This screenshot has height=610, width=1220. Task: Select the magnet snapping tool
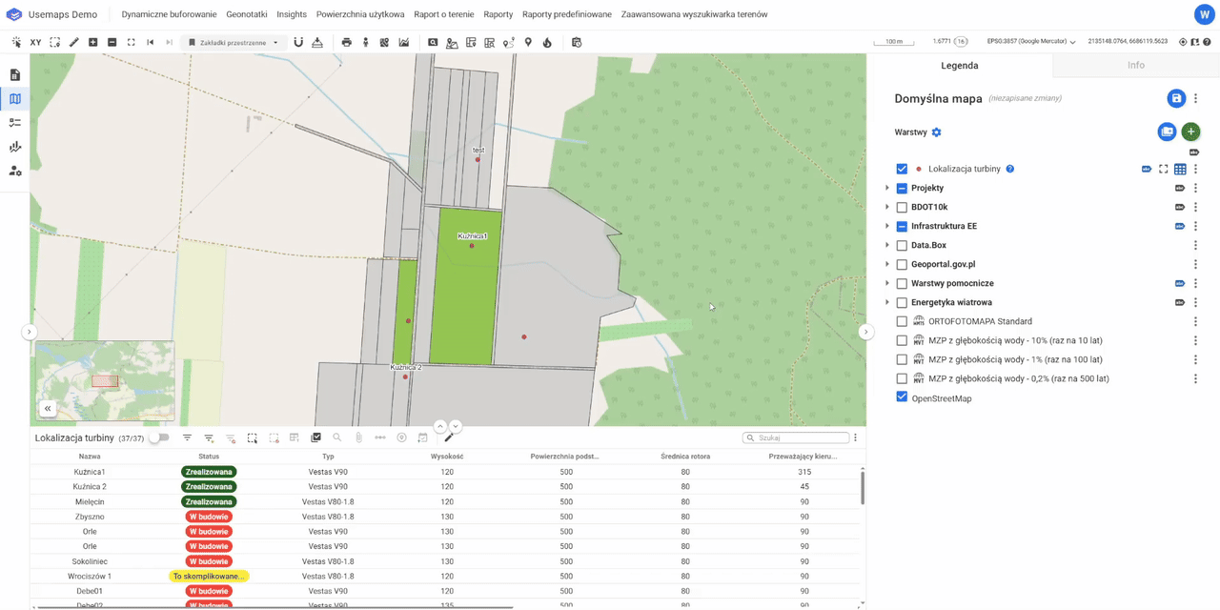(x=298, y=43)
